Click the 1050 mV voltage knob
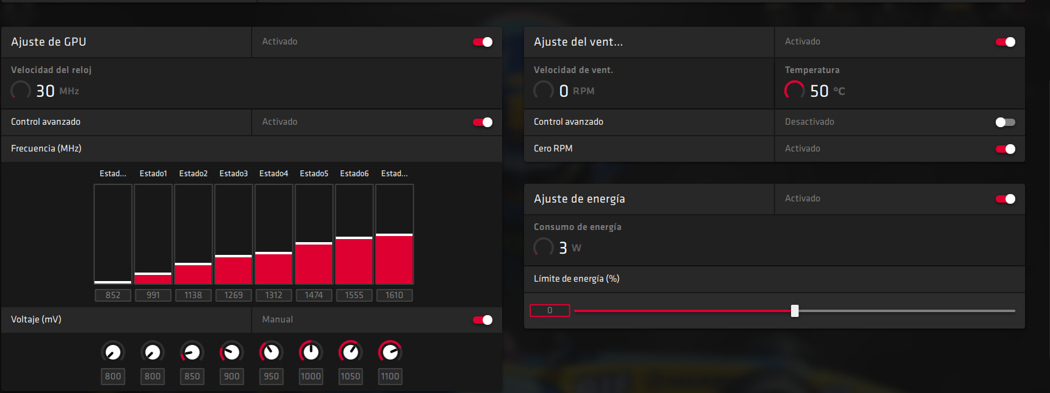The width and height of the screenshot is (1050, 393). pos(350,352)
